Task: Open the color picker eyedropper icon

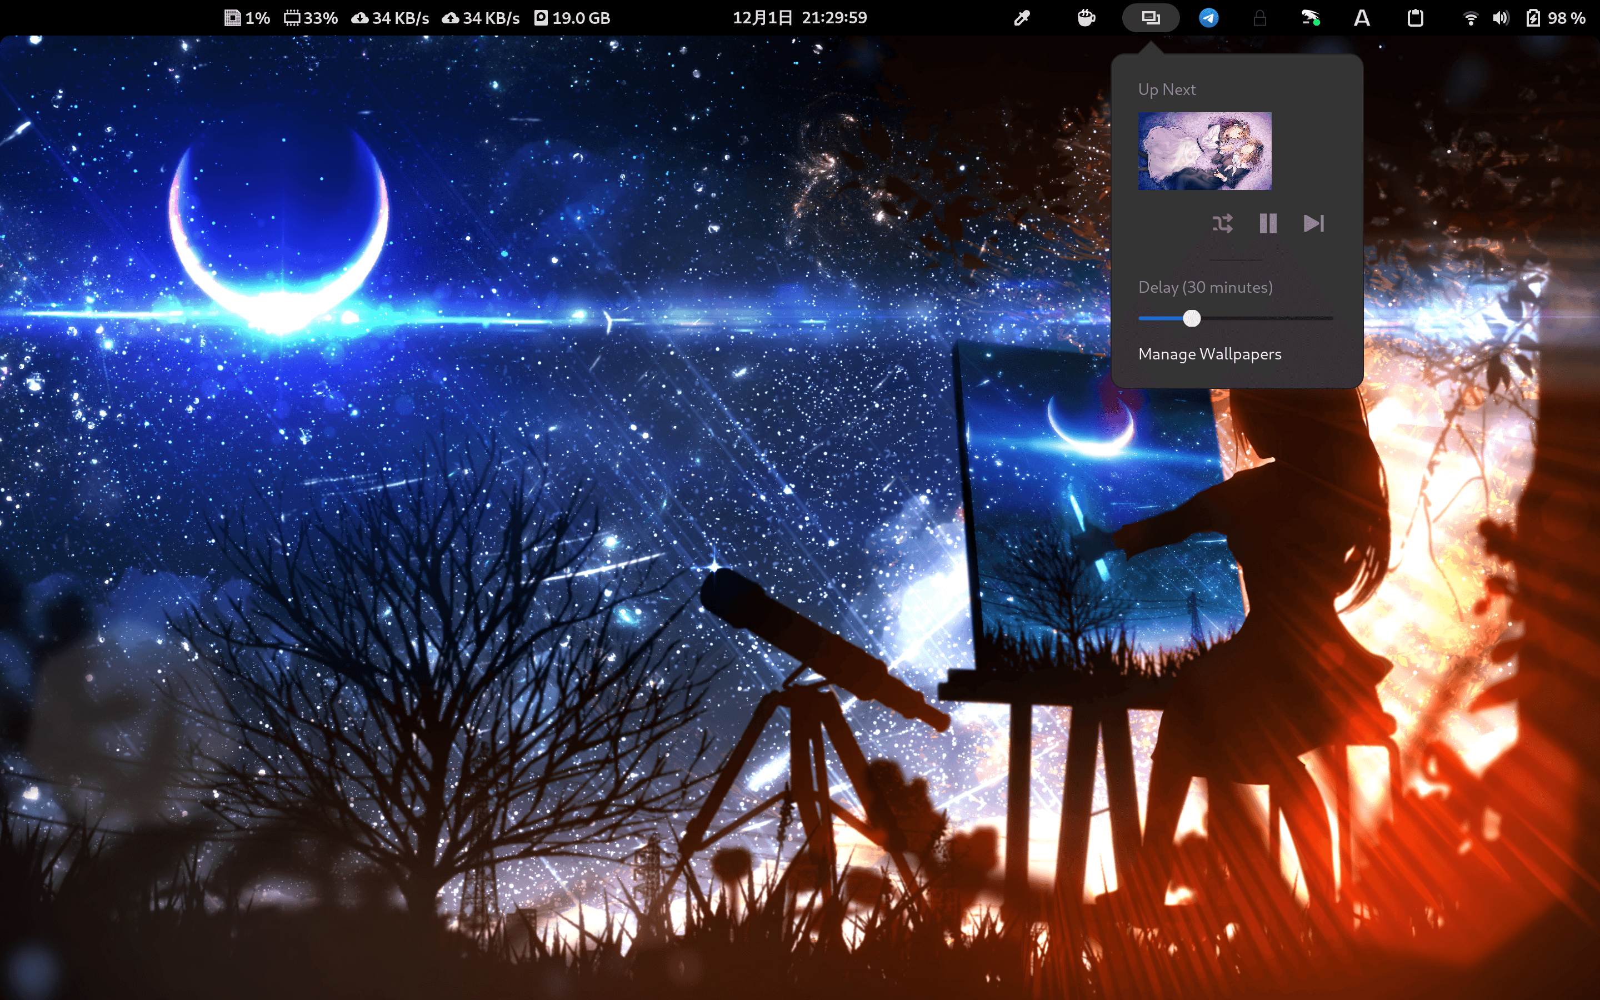Action: 1022,18
